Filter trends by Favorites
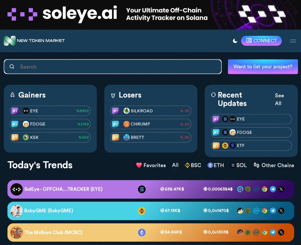This screenshot has width=301, height=245. 151,165
